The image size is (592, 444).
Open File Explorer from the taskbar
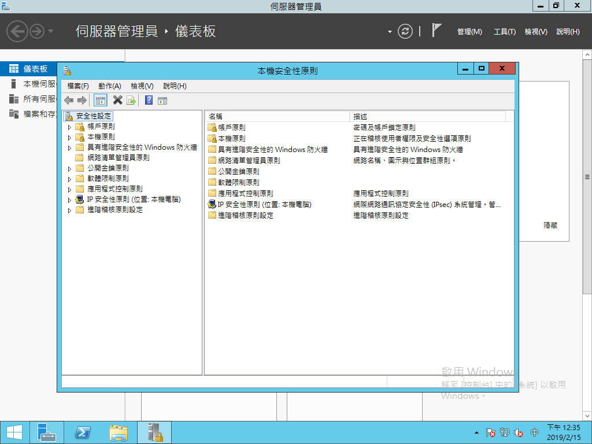119,432
